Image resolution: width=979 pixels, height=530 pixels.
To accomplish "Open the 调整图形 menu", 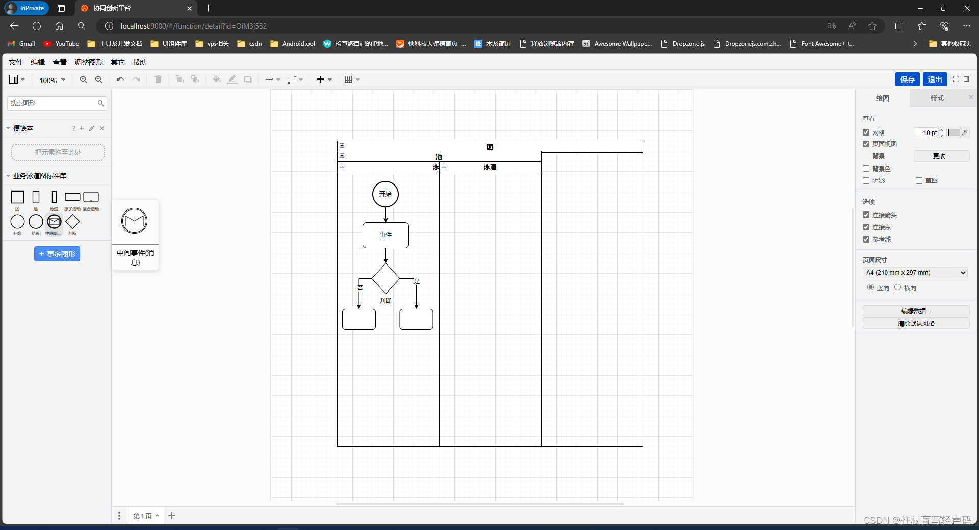I will (x=88, y=62).
